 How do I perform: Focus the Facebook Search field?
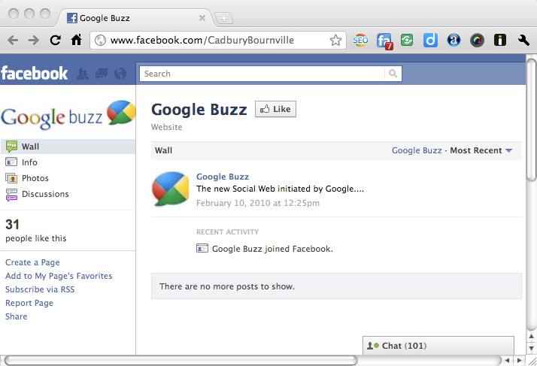point(262,74)
